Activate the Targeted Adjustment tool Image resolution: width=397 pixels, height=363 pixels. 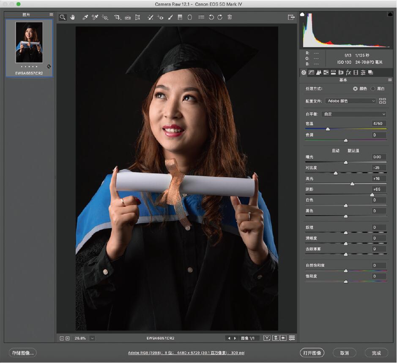105,17
